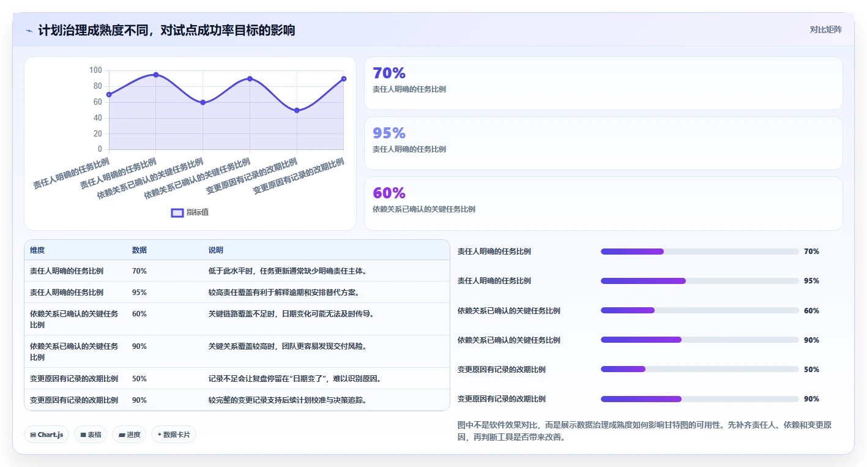Viewport: 867px width, 467px height.
Task: Click the 70% label beside progress bar
Action: 811,252
